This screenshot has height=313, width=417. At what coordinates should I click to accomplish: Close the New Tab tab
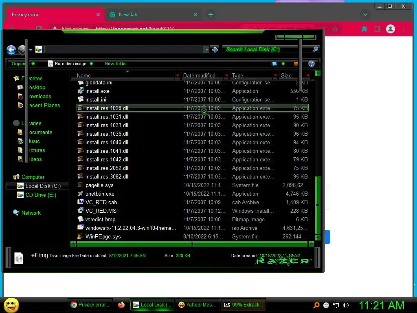tap(195, 15)
